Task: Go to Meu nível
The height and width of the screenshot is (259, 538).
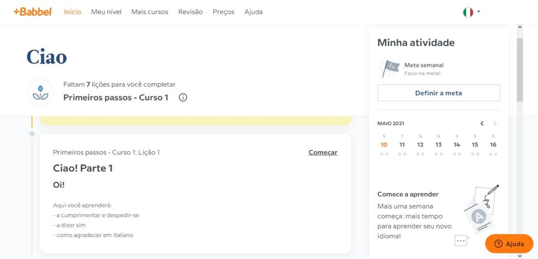Action: tap(106, 12)
